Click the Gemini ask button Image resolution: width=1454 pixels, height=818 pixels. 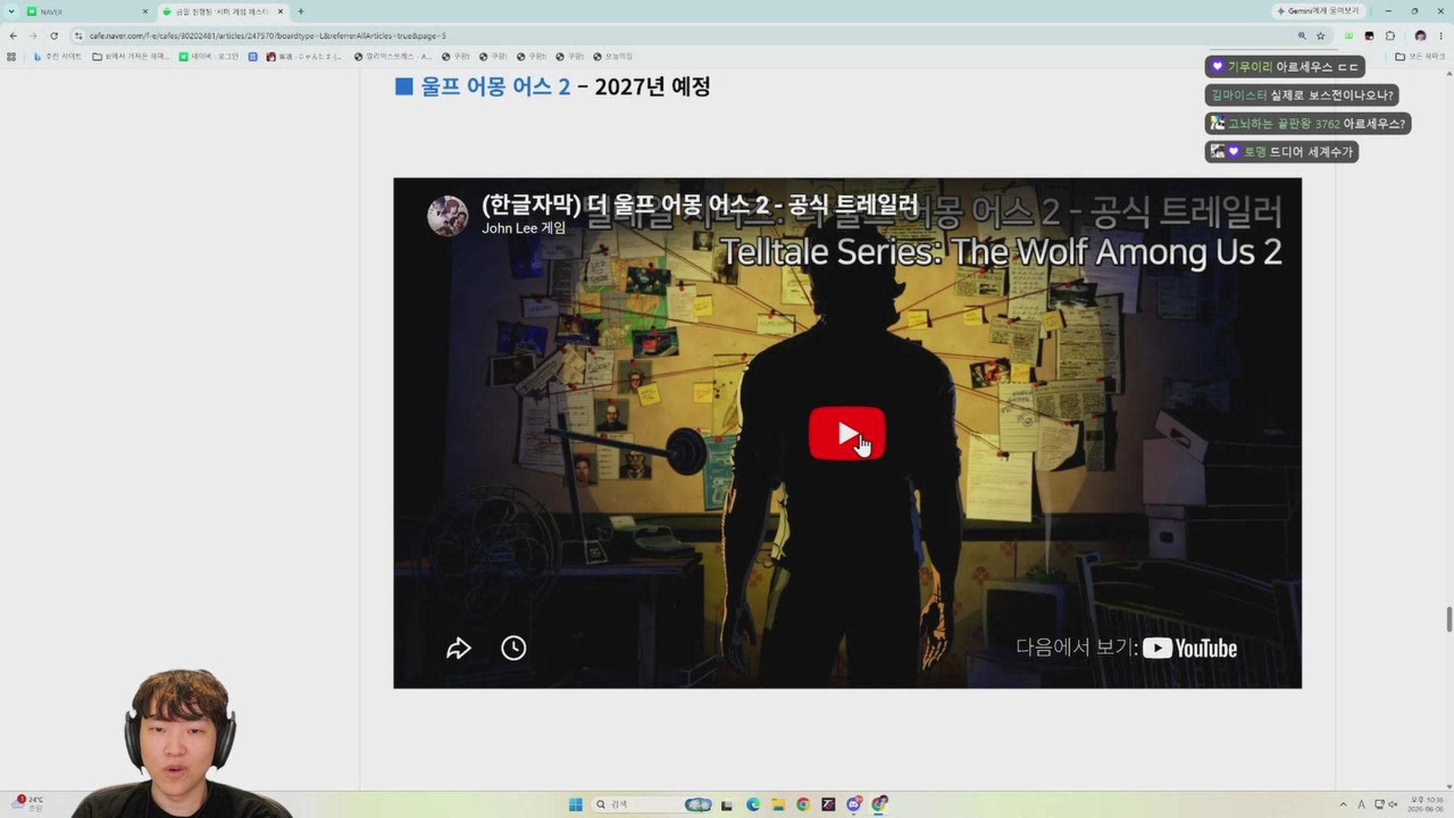tap(1318, 11)
